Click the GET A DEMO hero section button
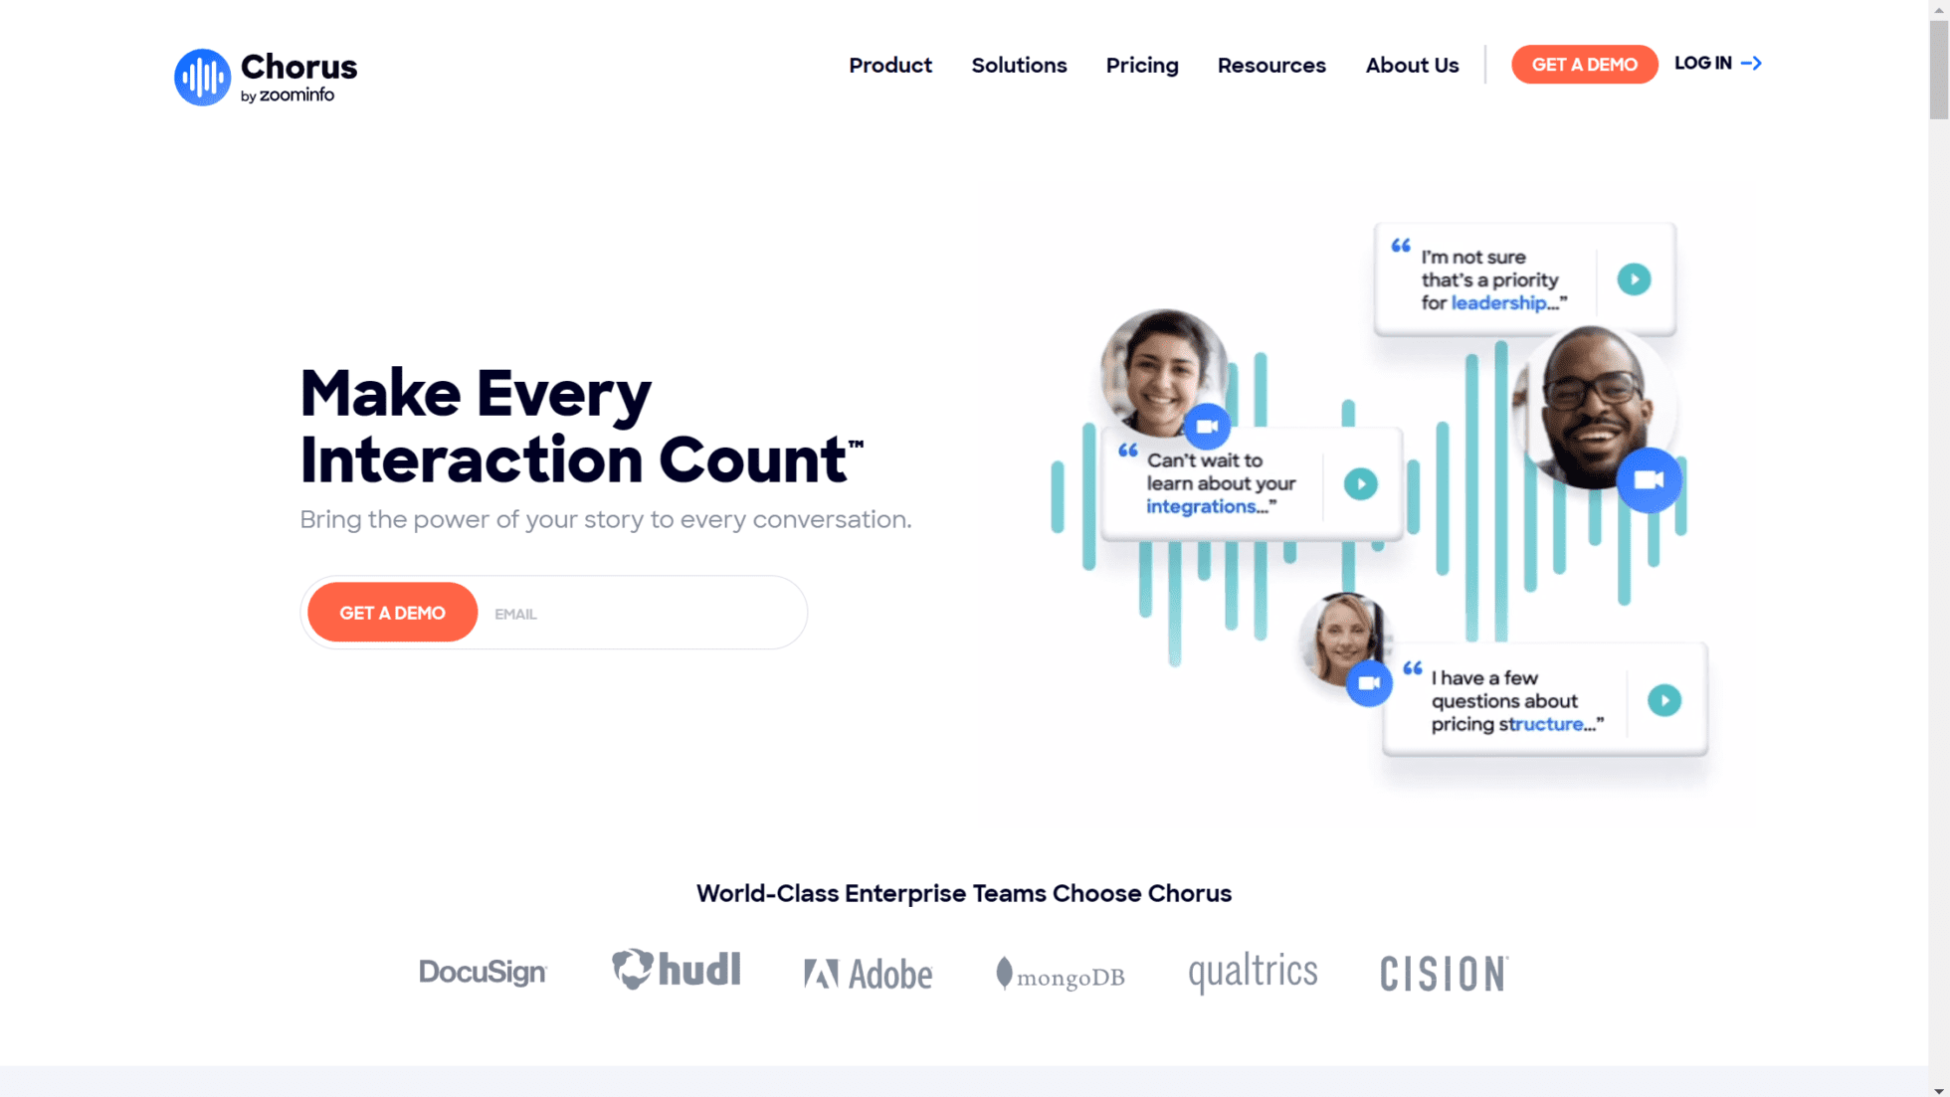1950x1097 pixels. point(391,612)
